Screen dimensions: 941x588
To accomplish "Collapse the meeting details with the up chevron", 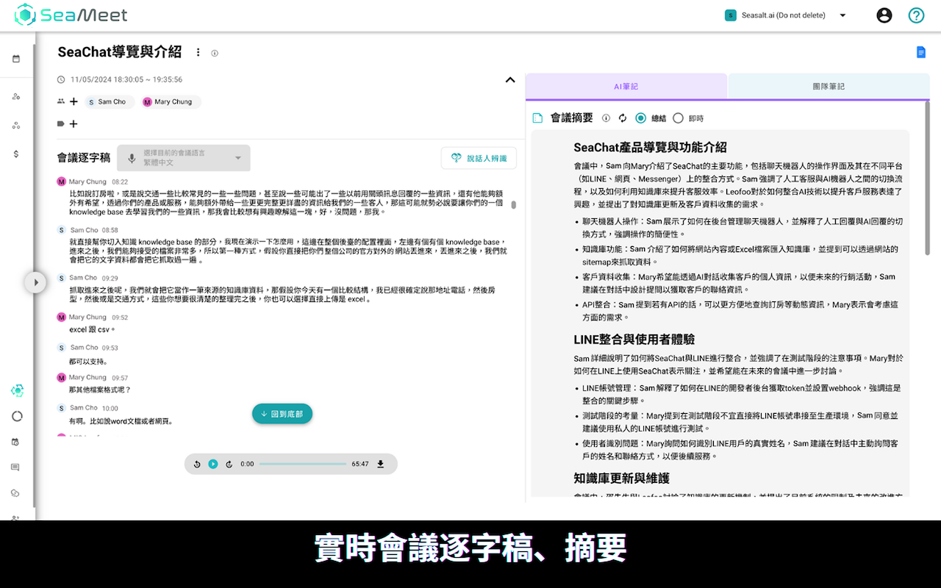I will tap(510, 79).
